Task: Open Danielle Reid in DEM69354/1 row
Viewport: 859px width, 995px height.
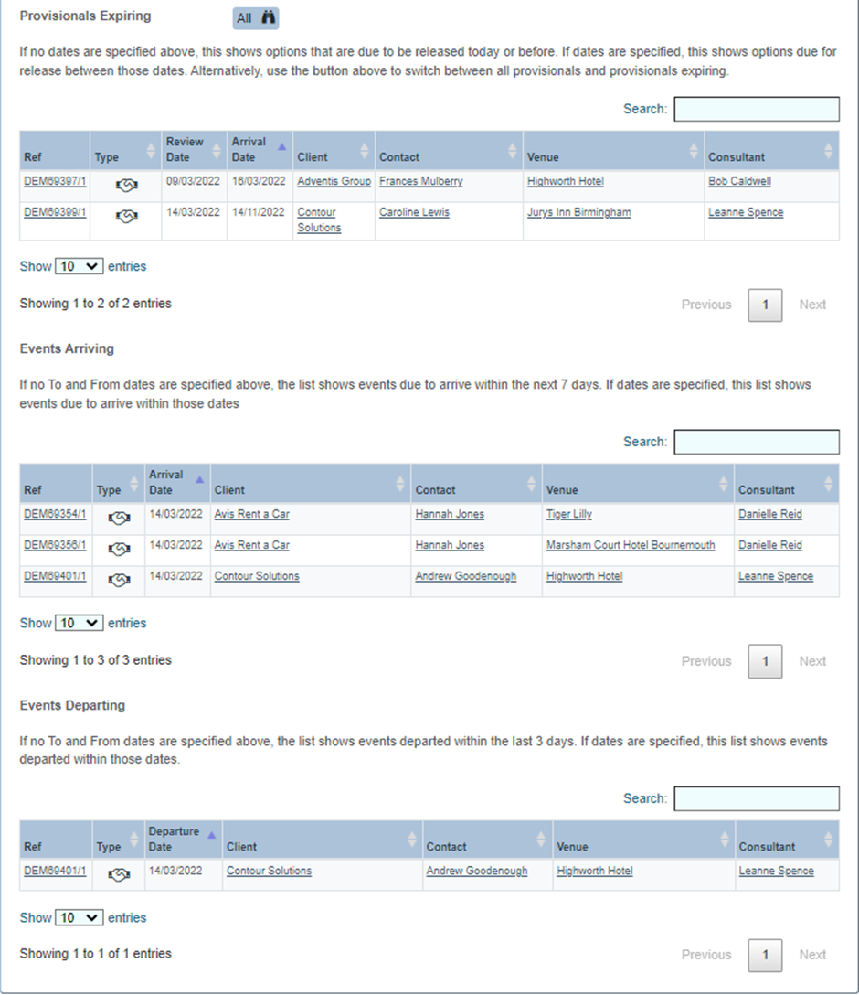Action: (x=769, y=514)
